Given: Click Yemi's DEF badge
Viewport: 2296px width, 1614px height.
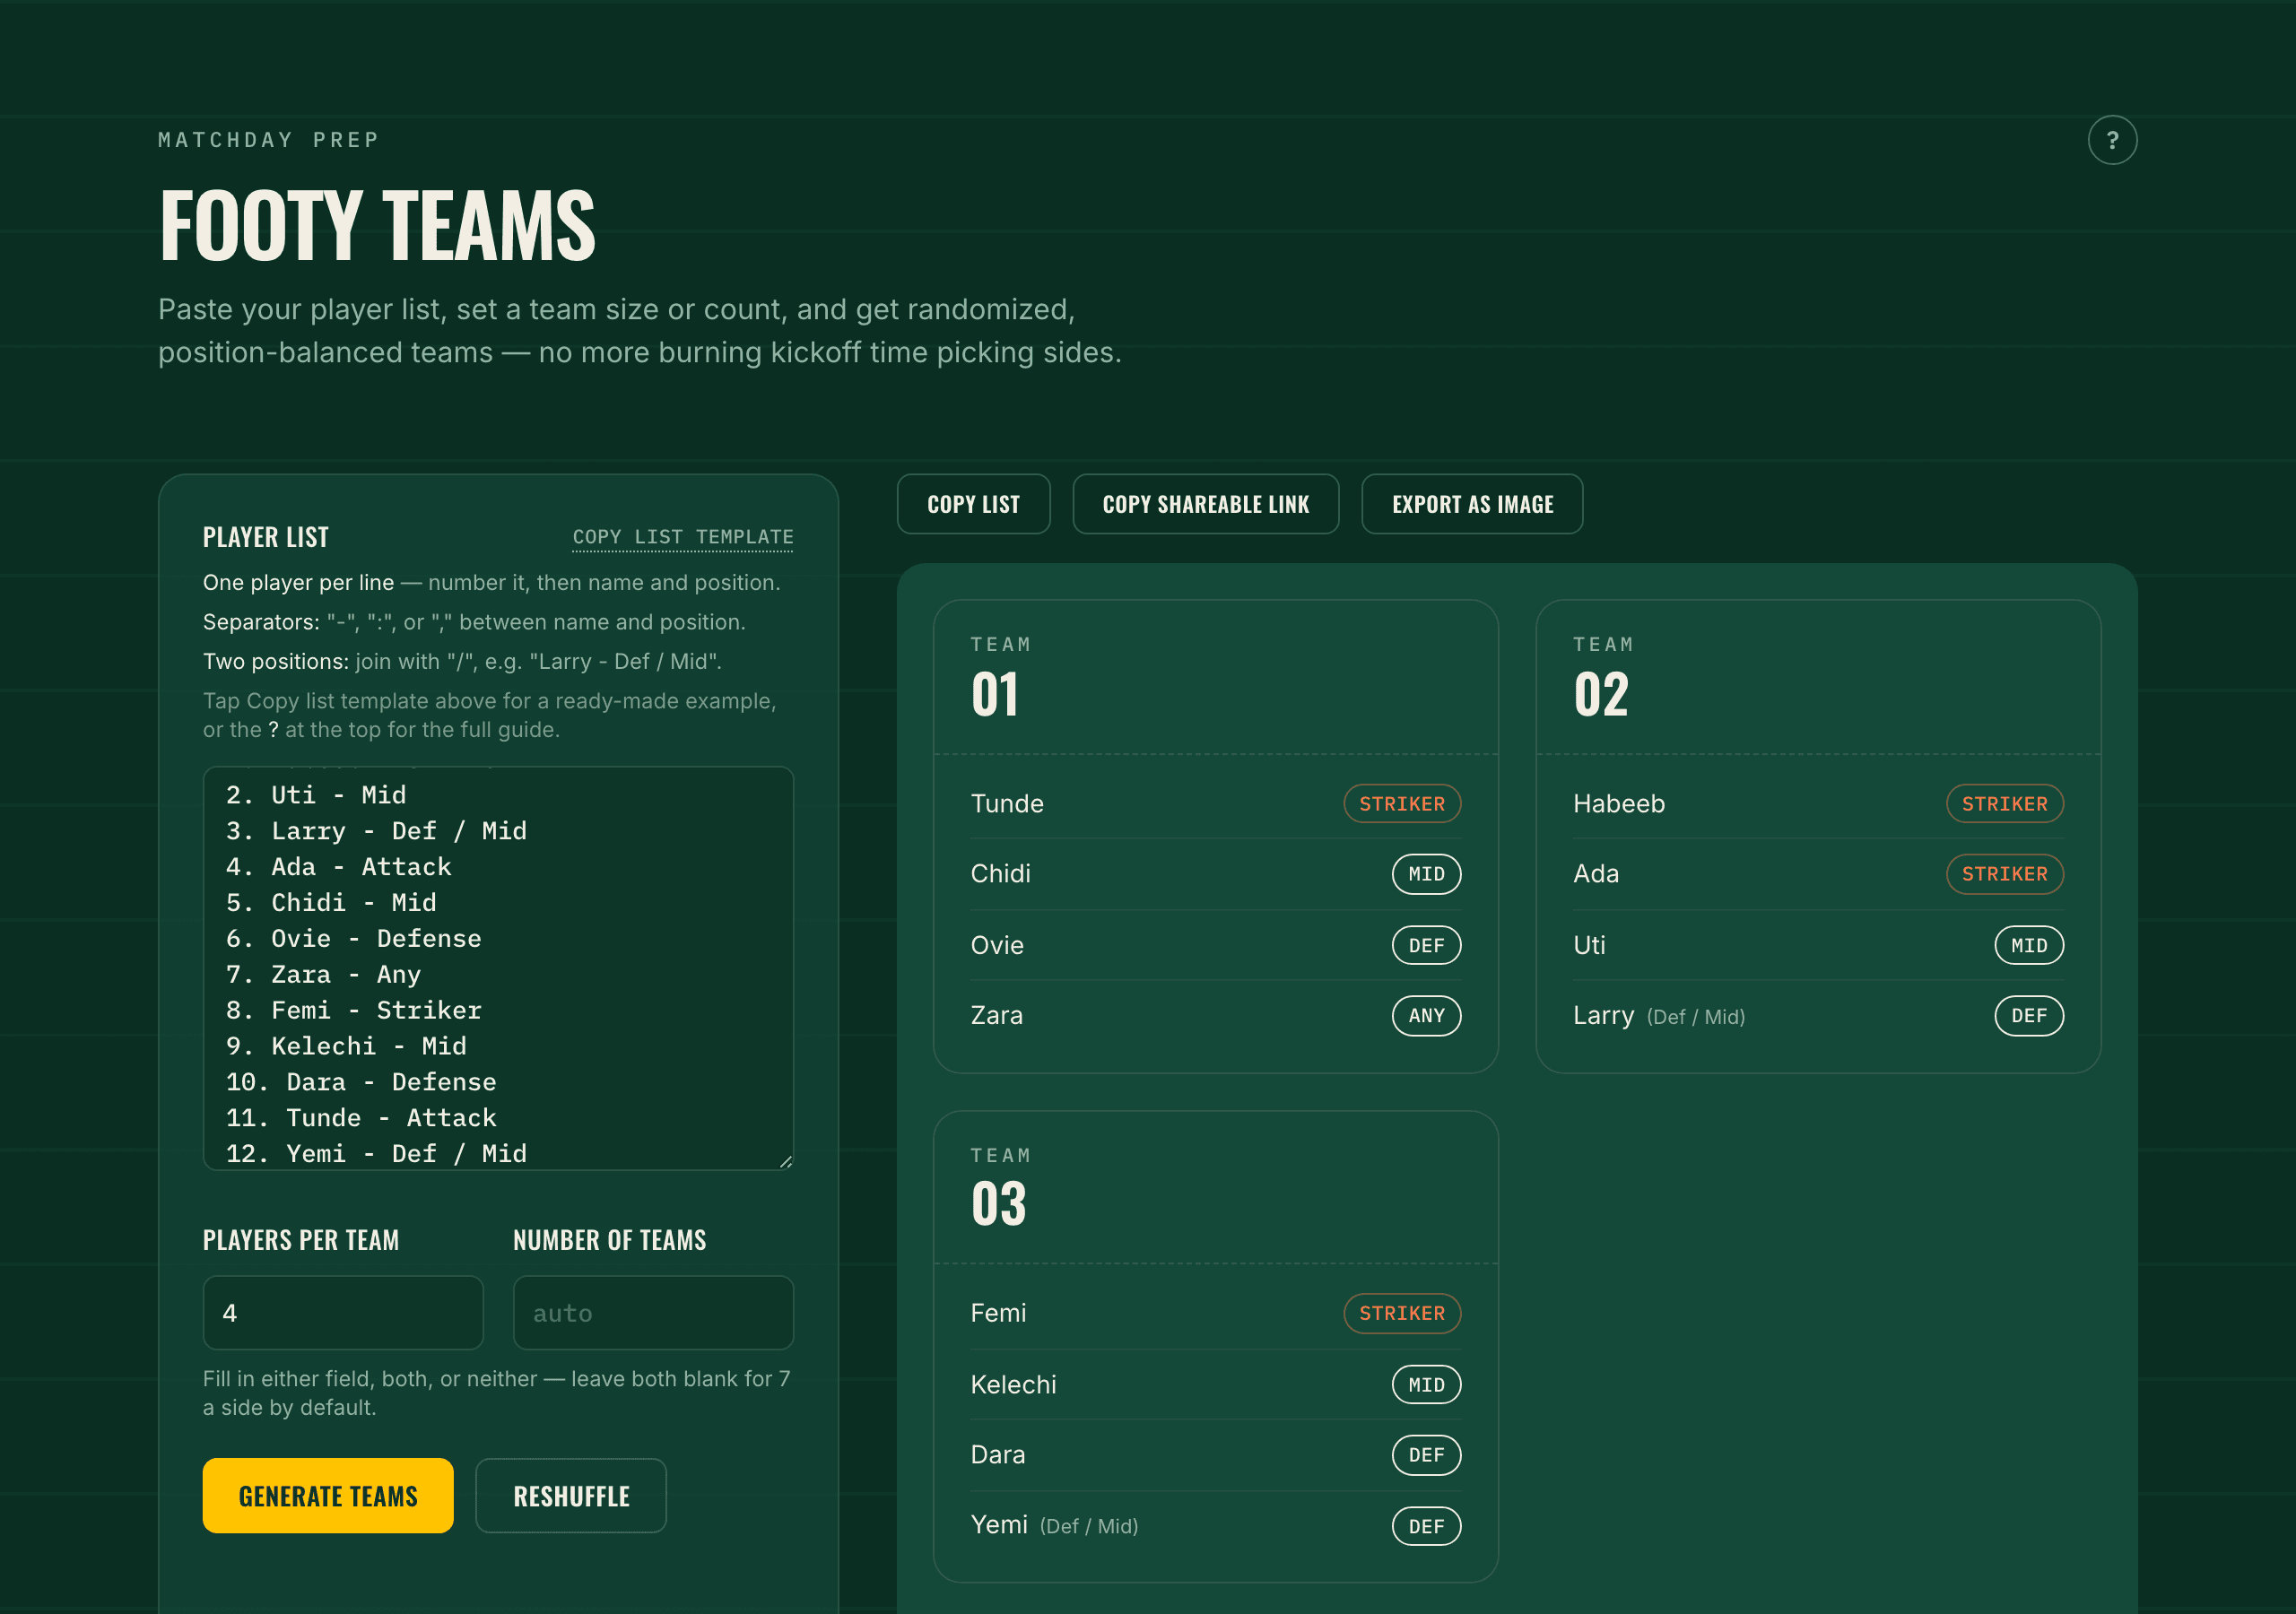Looking at the screenshot, I should pyautogui.click(x=1426, y=1526).
